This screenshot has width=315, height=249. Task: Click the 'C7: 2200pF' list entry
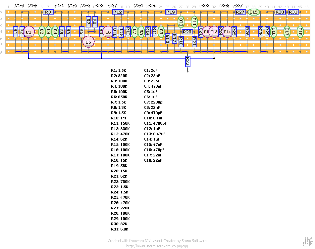coord(154,102)
